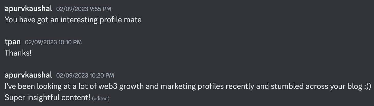Viewport: 374px width, 106px height.
Task: Click the 02/09/2023 10:10 PM timestamp
Action: (53, 42)
